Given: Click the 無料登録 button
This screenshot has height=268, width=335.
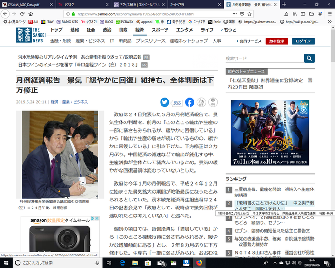Looking at the screenshot, I should coord(277,41).
